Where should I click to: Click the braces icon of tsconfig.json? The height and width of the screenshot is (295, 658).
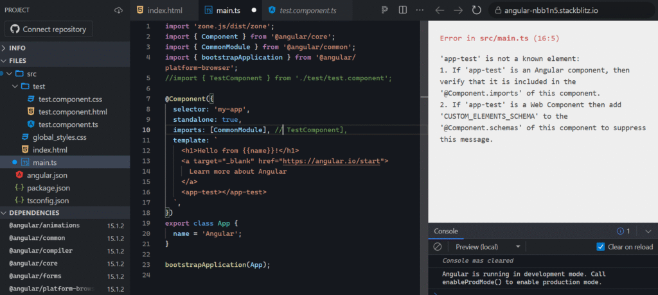19,200
